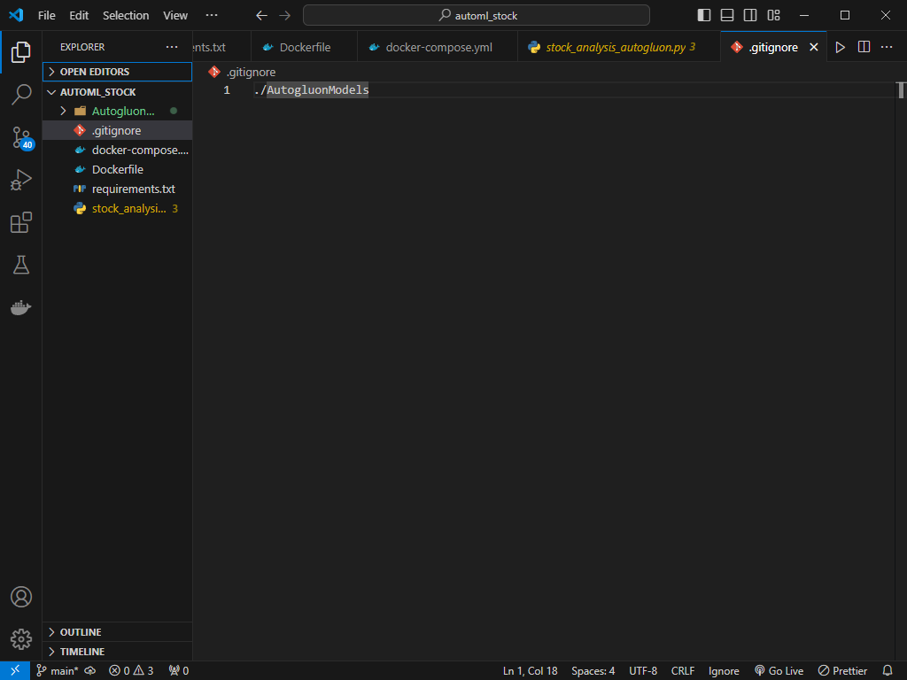Image resolution: width=907 pixels, height=680 pixels.
Task: Open requirements.txt in the file tree
Action: click(118, 189)
